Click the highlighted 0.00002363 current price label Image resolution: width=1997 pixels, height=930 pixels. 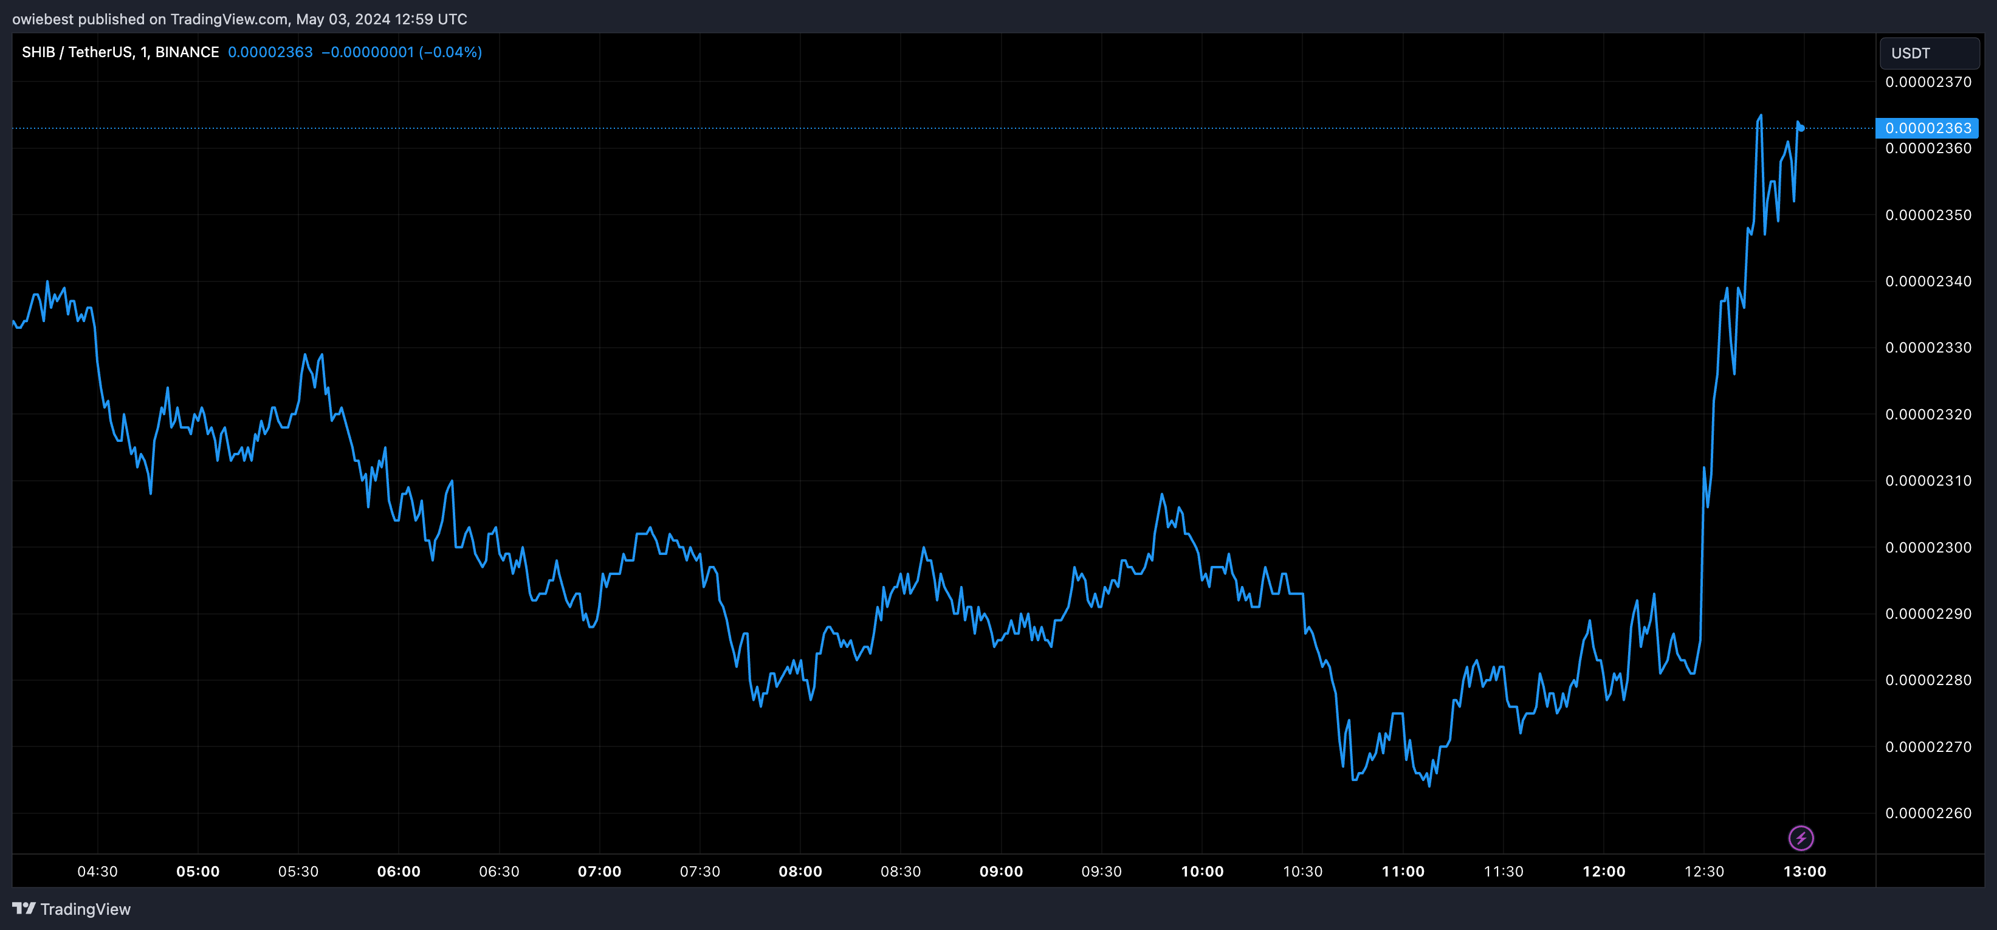[1927, 128]
